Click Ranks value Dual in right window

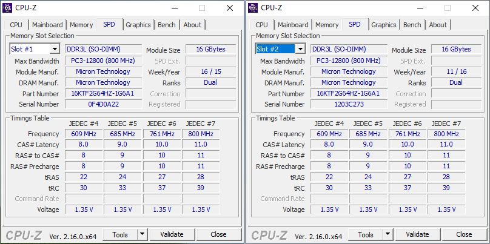457,82
